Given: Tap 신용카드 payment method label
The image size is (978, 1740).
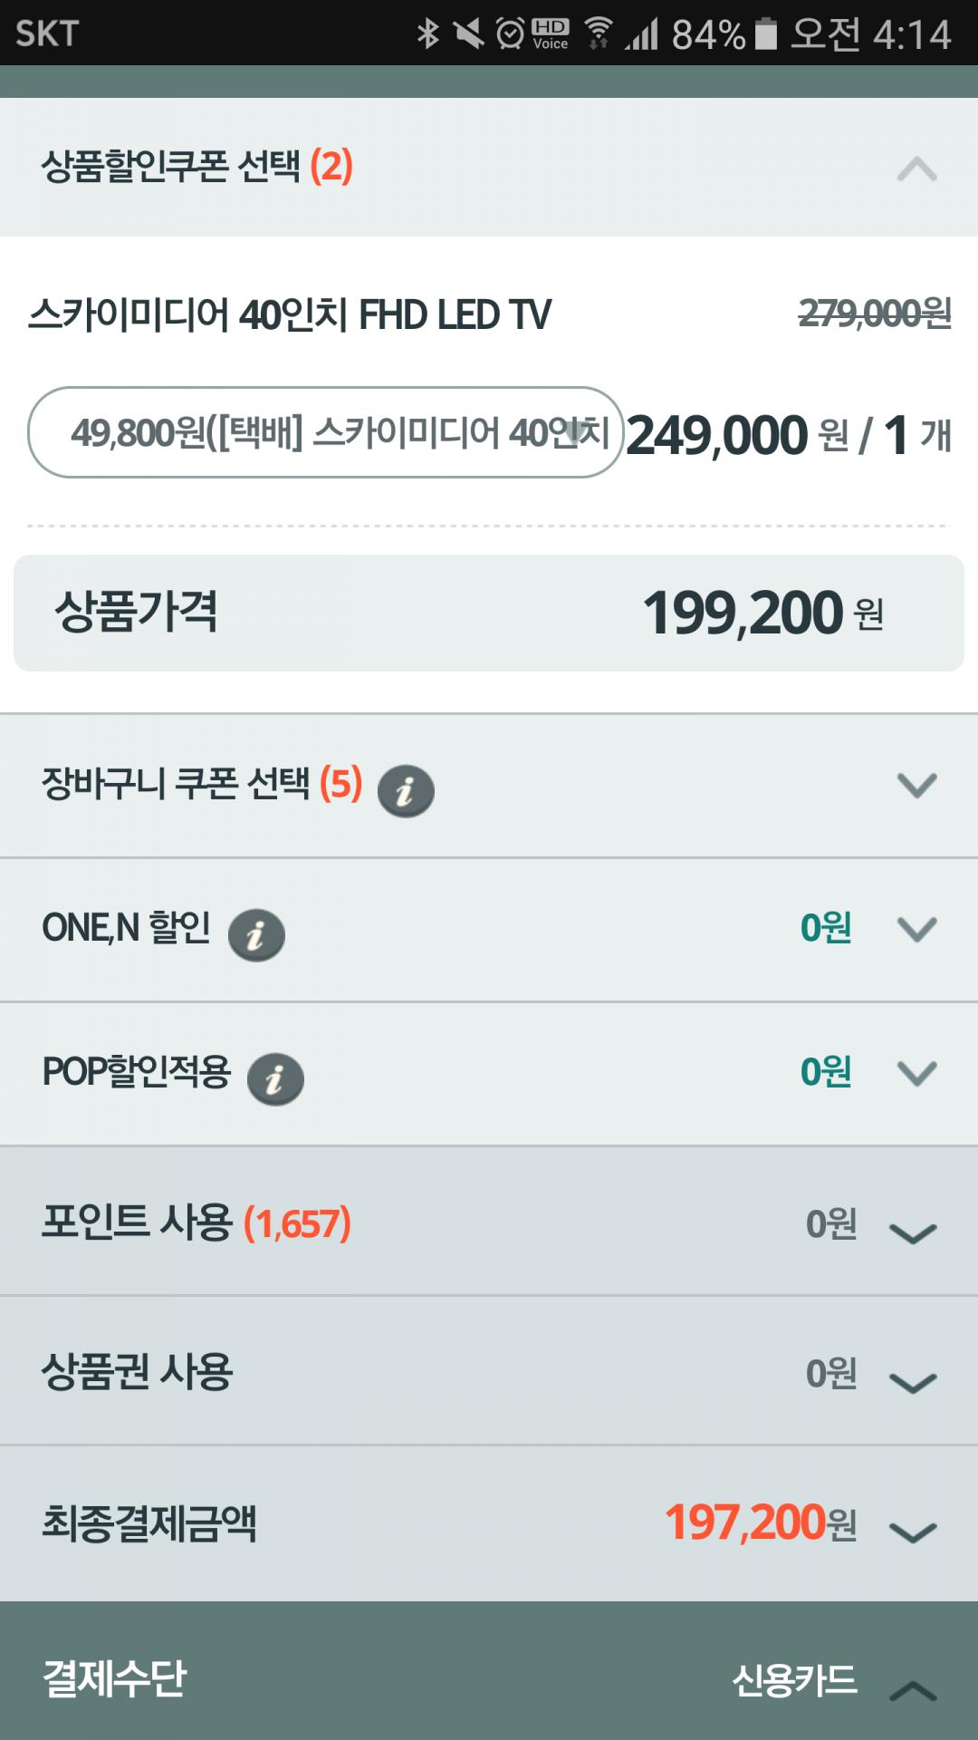Looking at the screenshot, I should click(794, 1681).
